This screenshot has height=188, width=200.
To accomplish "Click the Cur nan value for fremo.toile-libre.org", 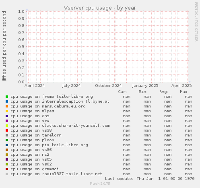I will 126,97.
